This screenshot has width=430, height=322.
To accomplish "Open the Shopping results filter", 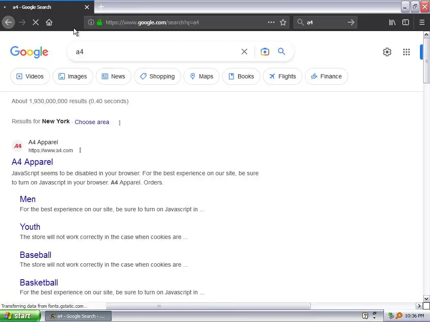I will point(157,76).
